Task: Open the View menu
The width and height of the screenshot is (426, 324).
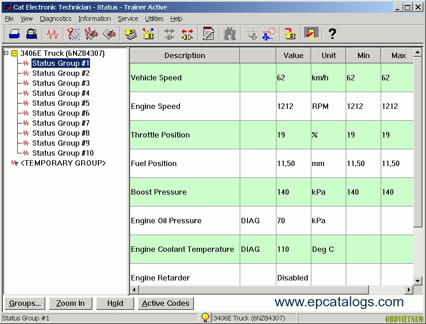Action: pyautogui.click(x=26, y=19)
